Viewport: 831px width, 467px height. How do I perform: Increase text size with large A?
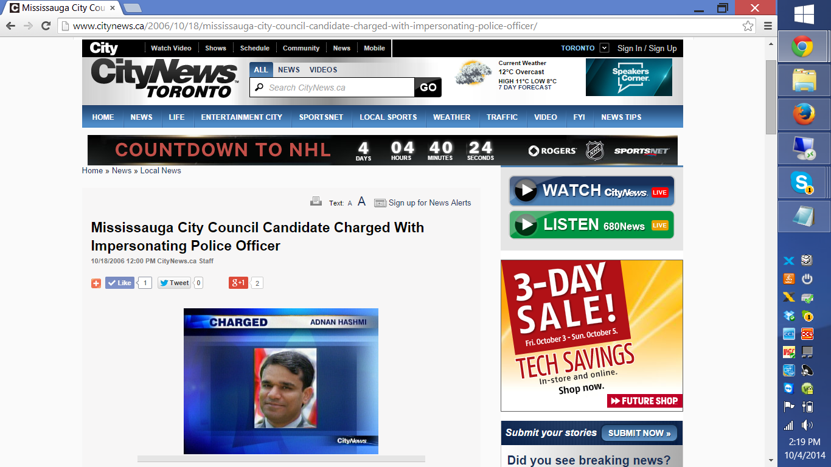click(x=361, y=201)
